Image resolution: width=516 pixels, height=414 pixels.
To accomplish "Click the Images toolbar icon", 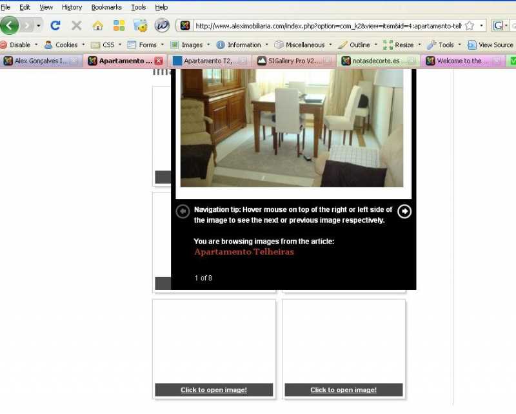I will point(174,45).
